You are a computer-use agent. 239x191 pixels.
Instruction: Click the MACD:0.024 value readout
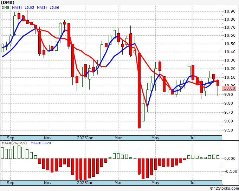click(x=41, y=143)
